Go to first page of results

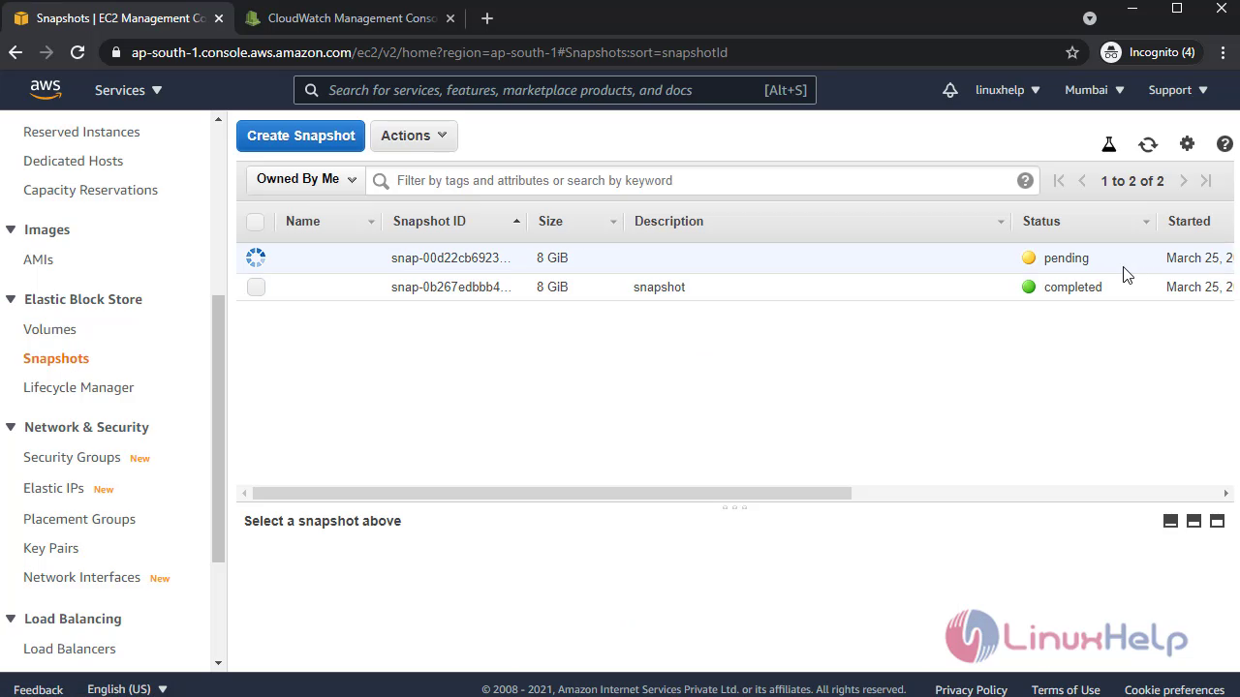pyautogui.click(x=1059, y=180)
